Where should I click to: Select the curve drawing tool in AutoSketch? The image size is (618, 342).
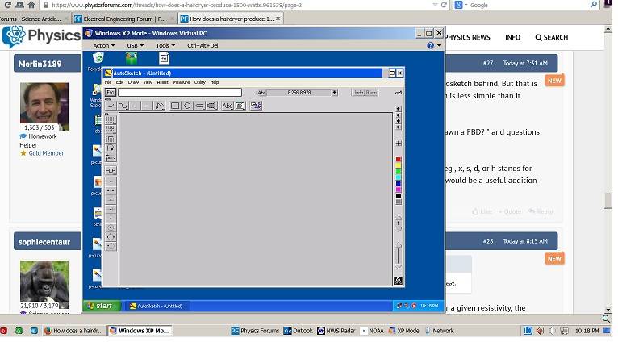123,106
